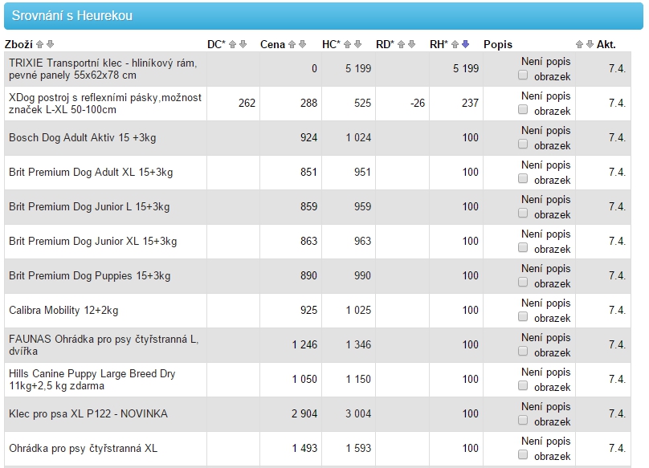Sort HC* column ascending arrow

coord(348,45)
